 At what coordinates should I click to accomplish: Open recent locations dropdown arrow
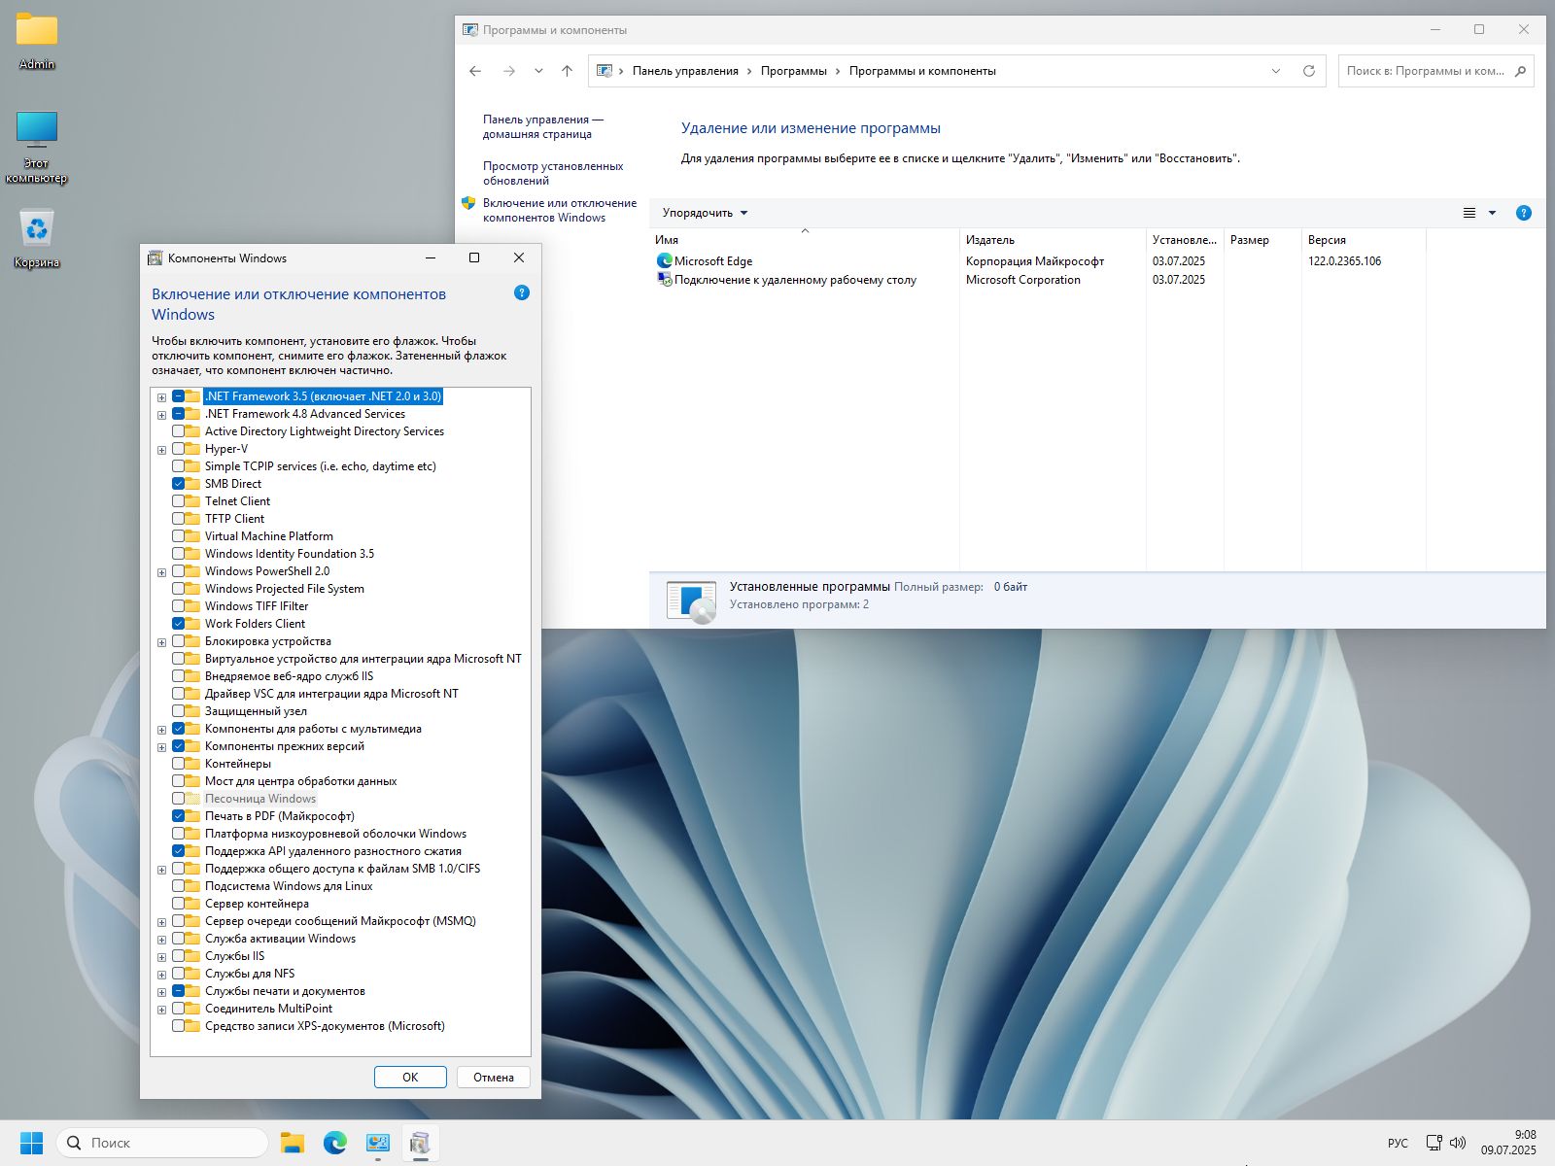click(x=538, y=71)
